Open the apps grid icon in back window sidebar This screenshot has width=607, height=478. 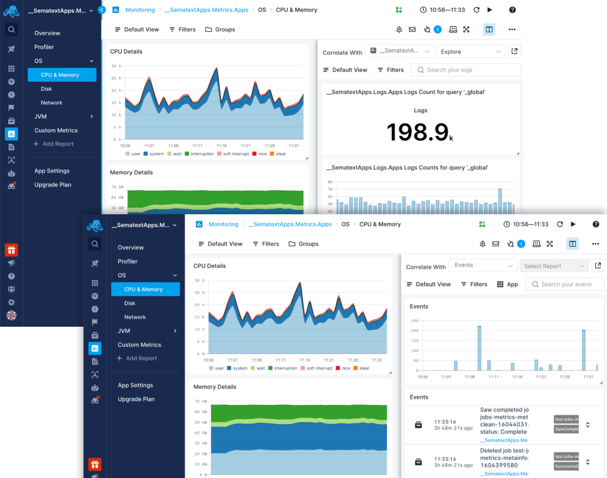11,69
